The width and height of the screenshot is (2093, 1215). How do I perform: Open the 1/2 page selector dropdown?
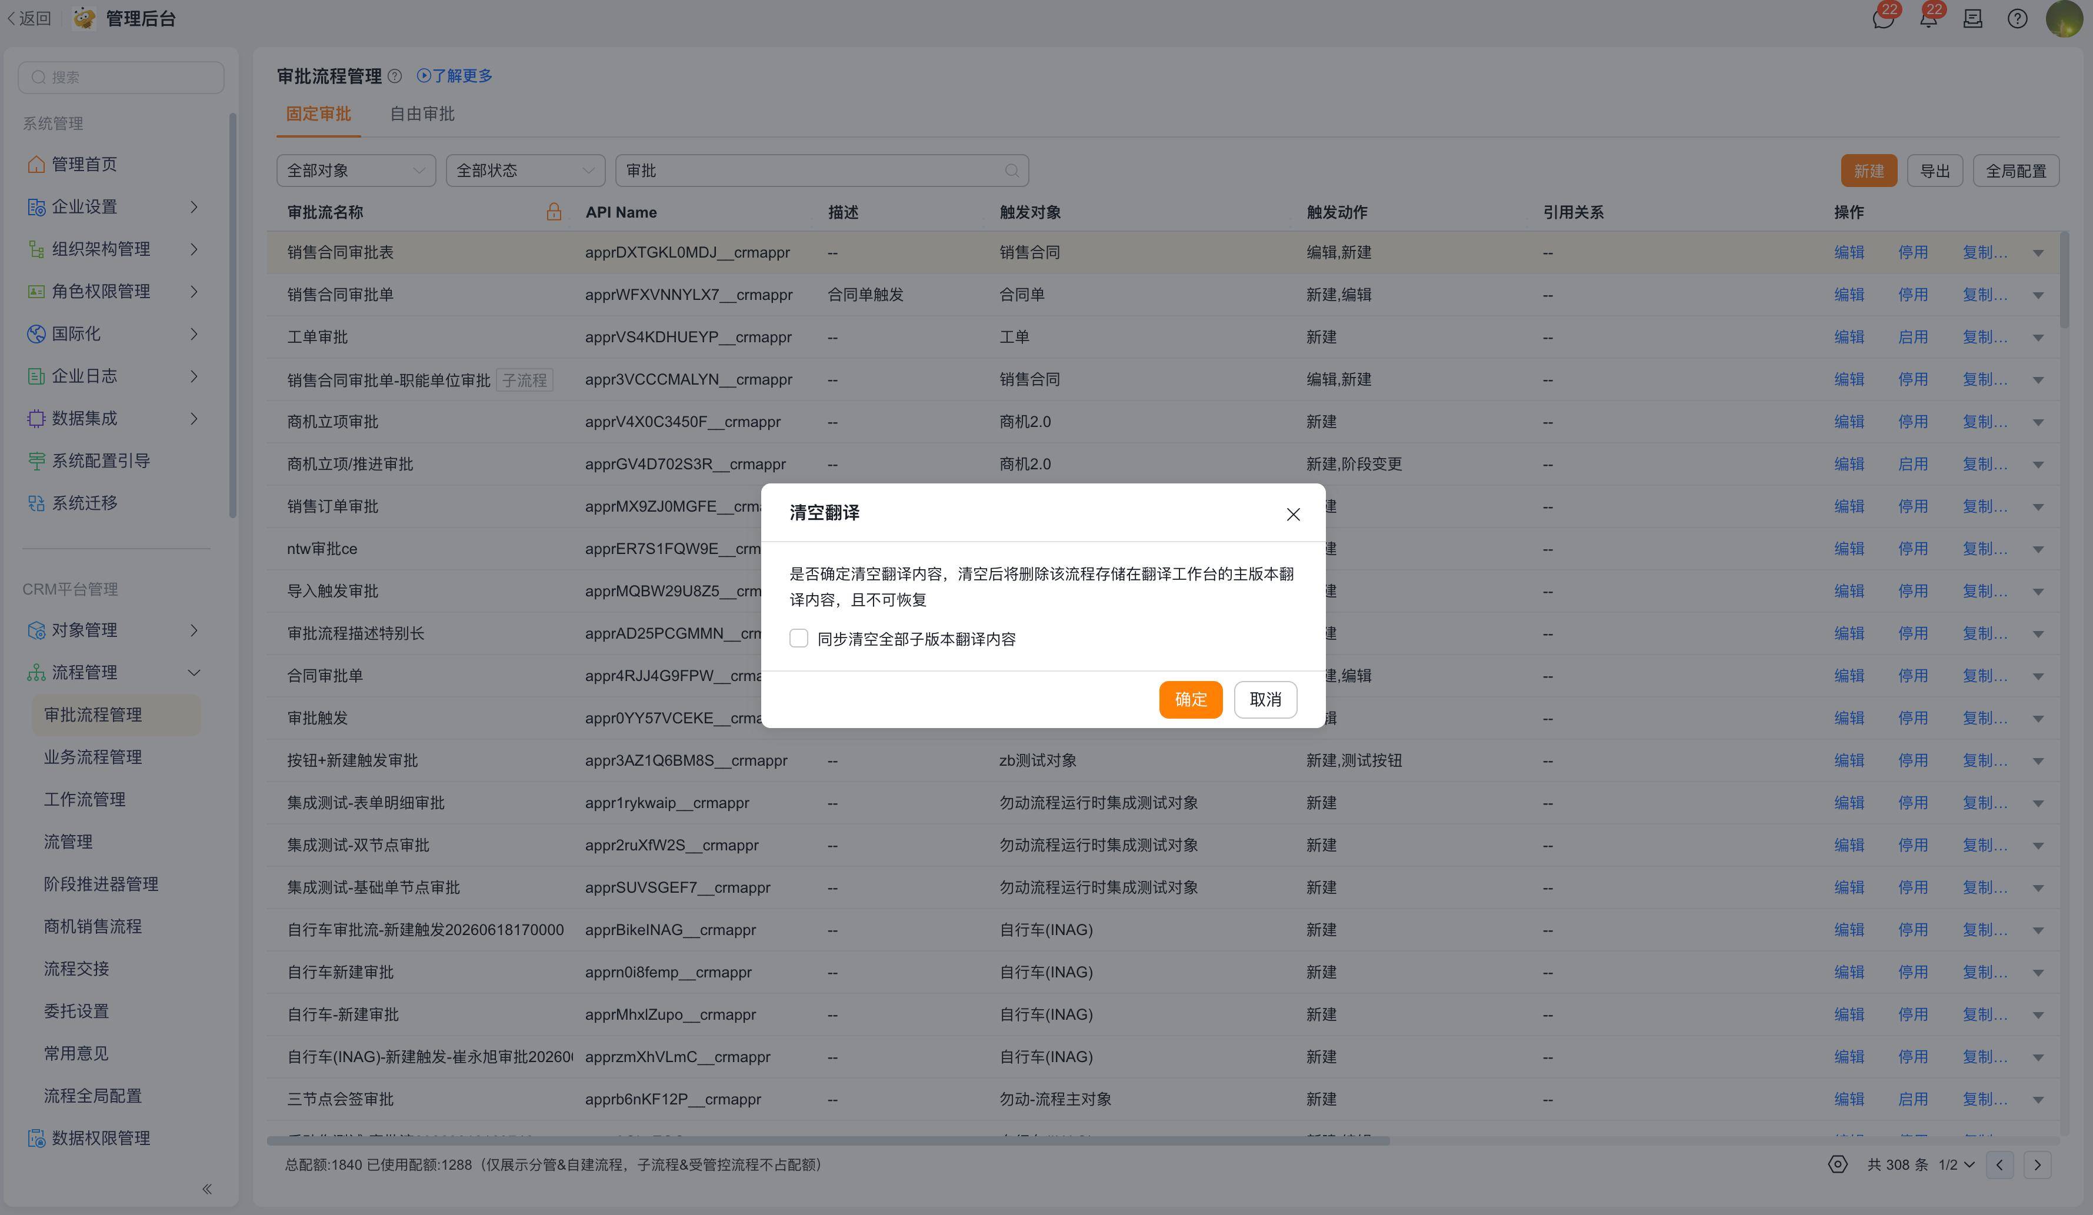click(1956, 1164)
